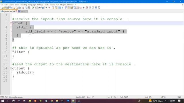
Task: Click line number 10 in margin
Action: [5, 52]
